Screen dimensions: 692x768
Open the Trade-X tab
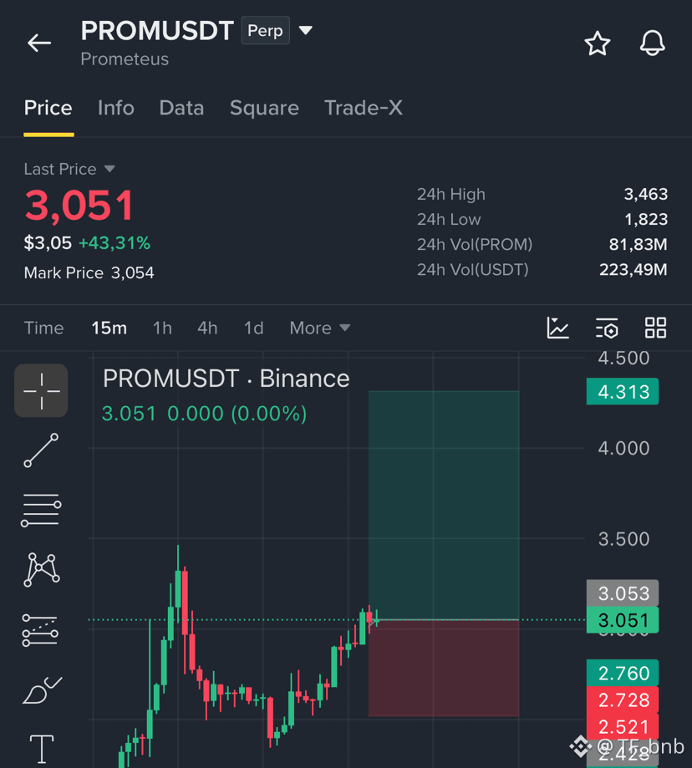click(364, 108)
